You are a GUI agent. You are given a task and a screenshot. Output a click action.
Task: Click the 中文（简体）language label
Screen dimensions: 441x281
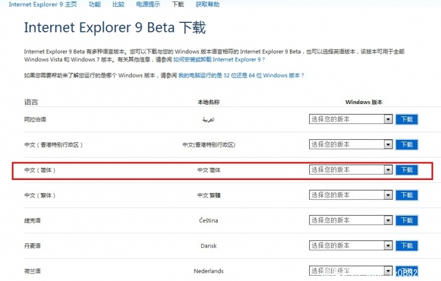tap(39, 170)
